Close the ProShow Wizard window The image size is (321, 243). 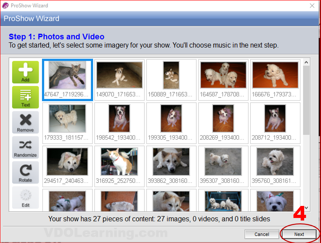click(x=312, y=5)
